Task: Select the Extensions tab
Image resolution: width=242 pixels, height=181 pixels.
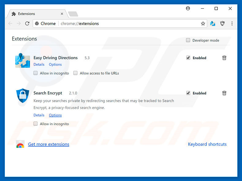Action: 37,14
